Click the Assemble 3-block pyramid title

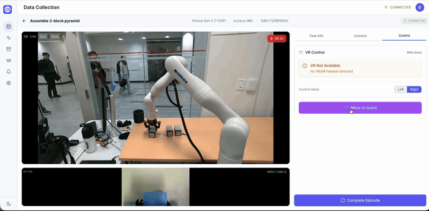point(55,21)
